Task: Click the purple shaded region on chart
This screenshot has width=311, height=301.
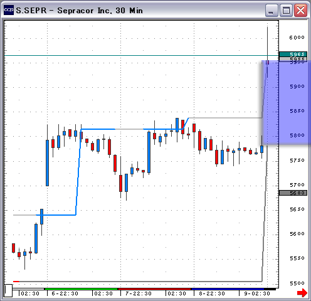Action: (x=286, y=102)
